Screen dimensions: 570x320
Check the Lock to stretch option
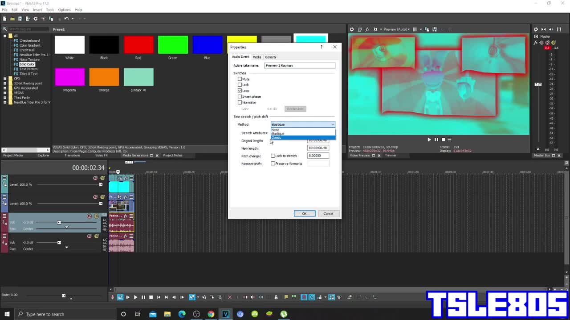pyautogui.click(x=273, y=156)
